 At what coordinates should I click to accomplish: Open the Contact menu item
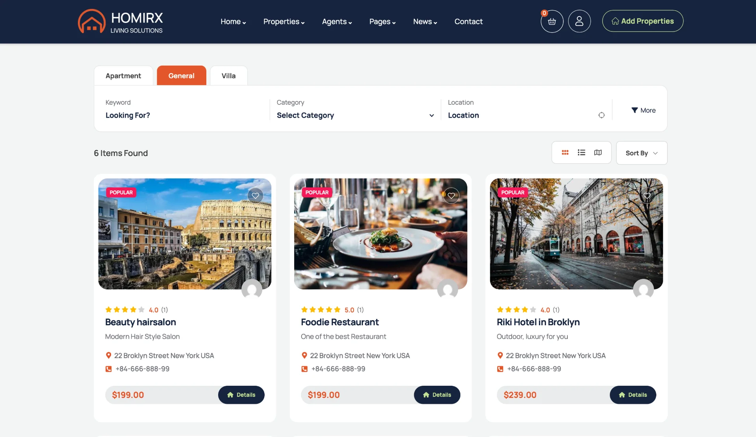click(468, 22)
